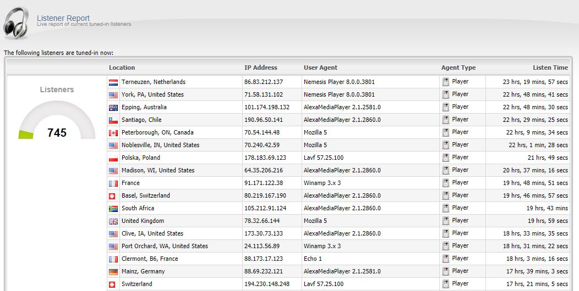Screen dimensions: 579x291
Task: Click the Live report subtitle text
Action: pyautogui.click(x=84, y=24)
